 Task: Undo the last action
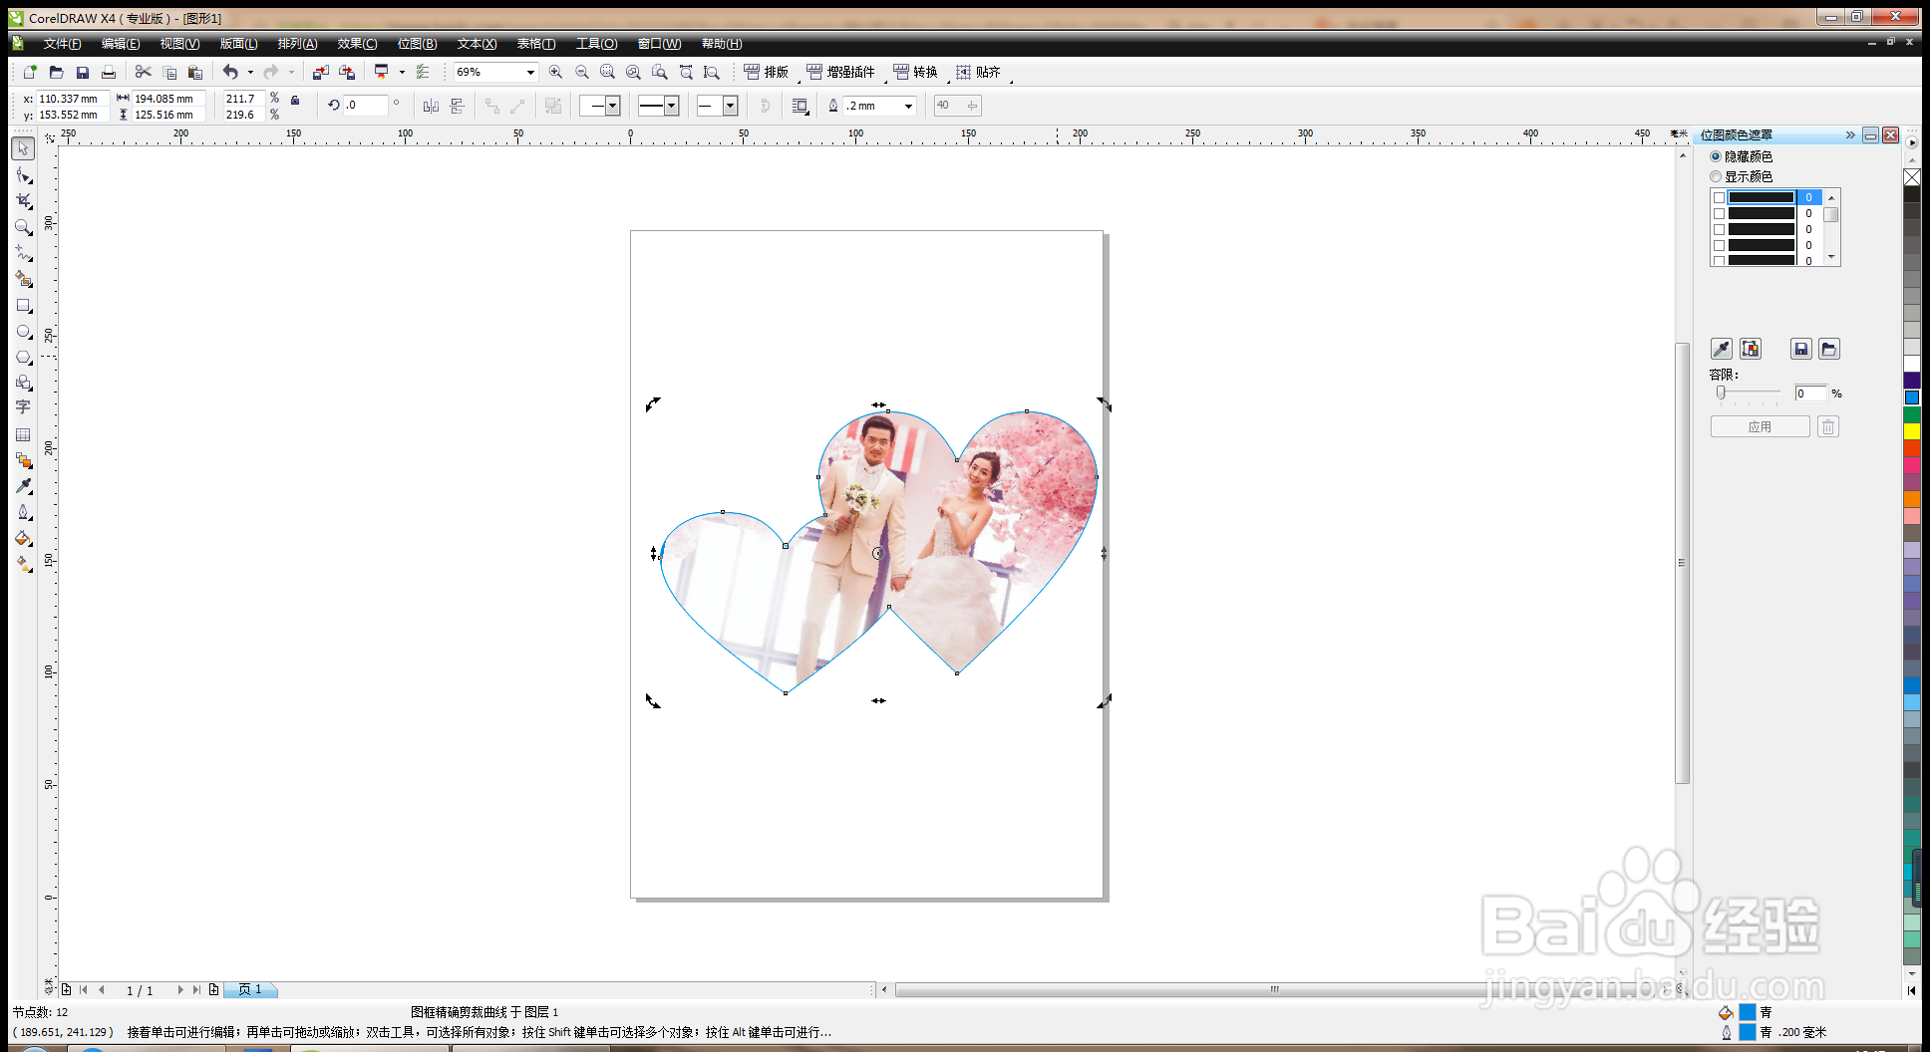point(230,72)
